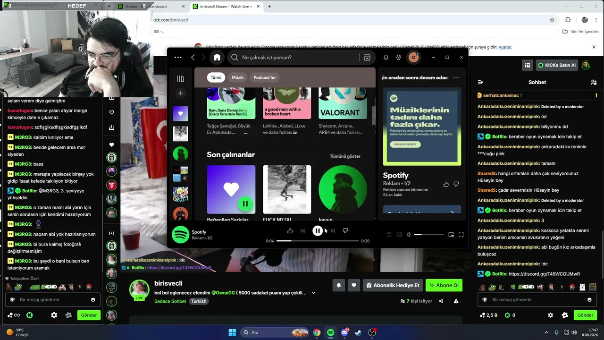Expand the stream title description chevron
604x340 pixels.
coord(313,293)
